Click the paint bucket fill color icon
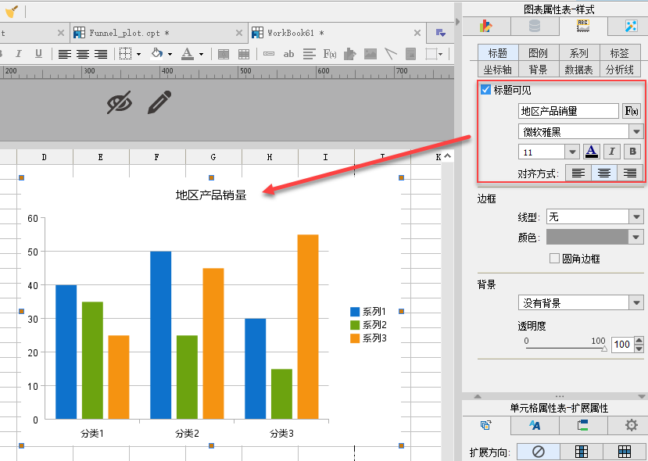The height and width of the screenshot is (461, 648). click(157, 53)
